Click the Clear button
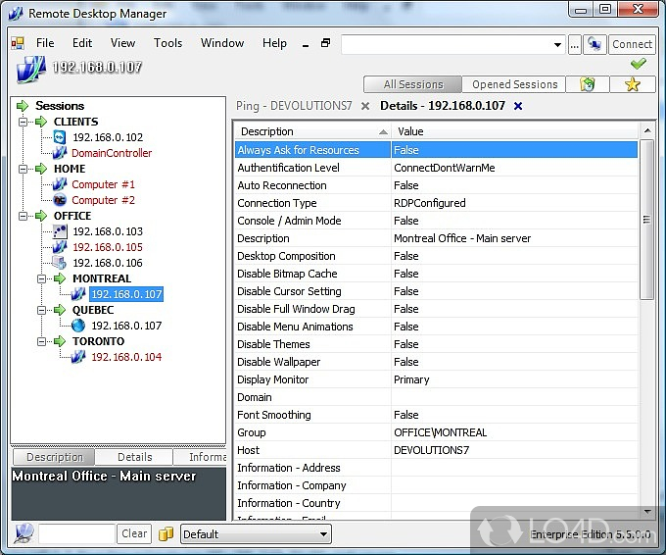666x555 pixels. click(134, 534)
